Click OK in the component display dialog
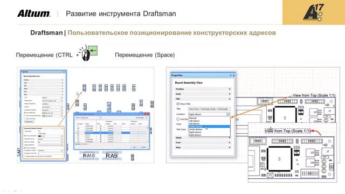This screenshot has width=345, height=194. pos(134,147)
